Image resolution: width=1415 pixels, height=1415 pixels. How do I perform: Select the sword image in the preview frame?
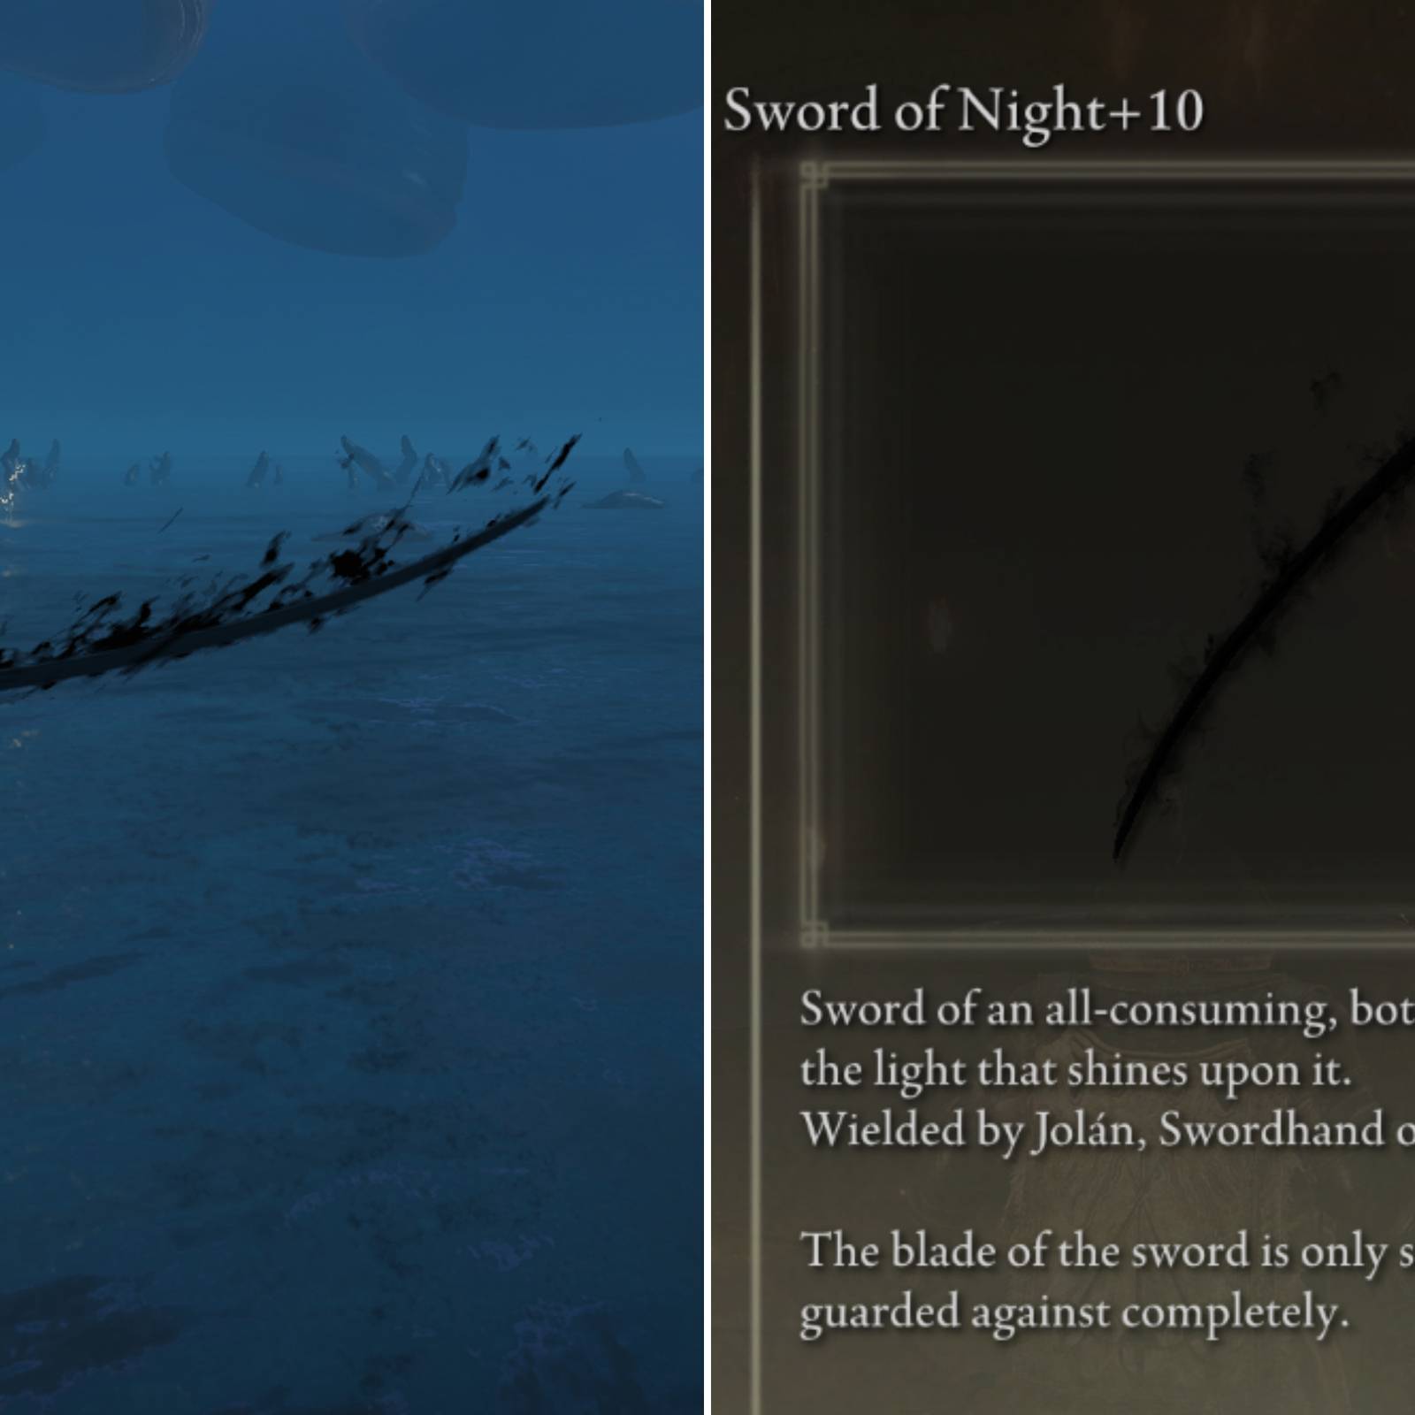click(x=1265, y=619)
